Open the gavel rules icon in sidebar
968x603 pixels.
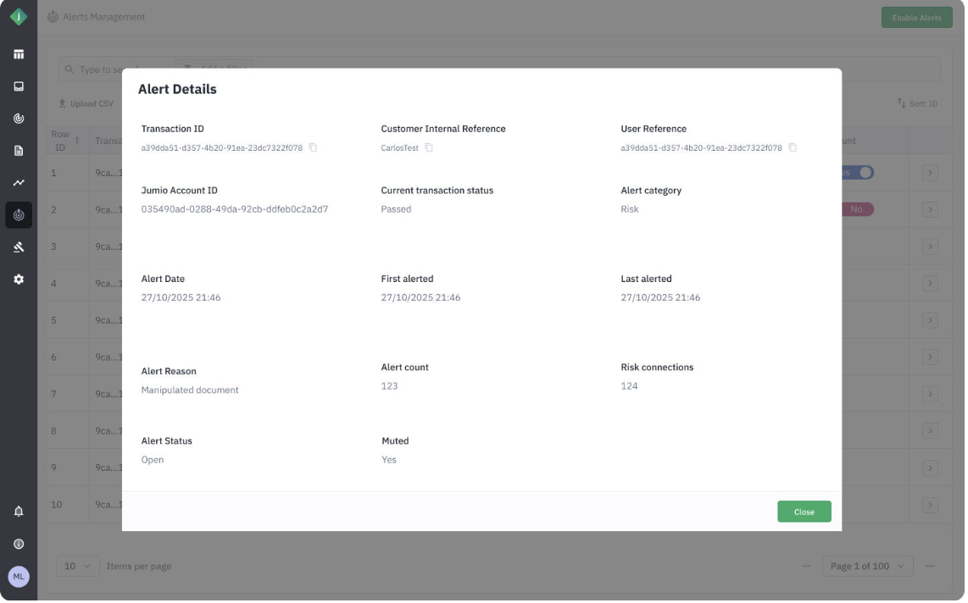pos(19,247)
